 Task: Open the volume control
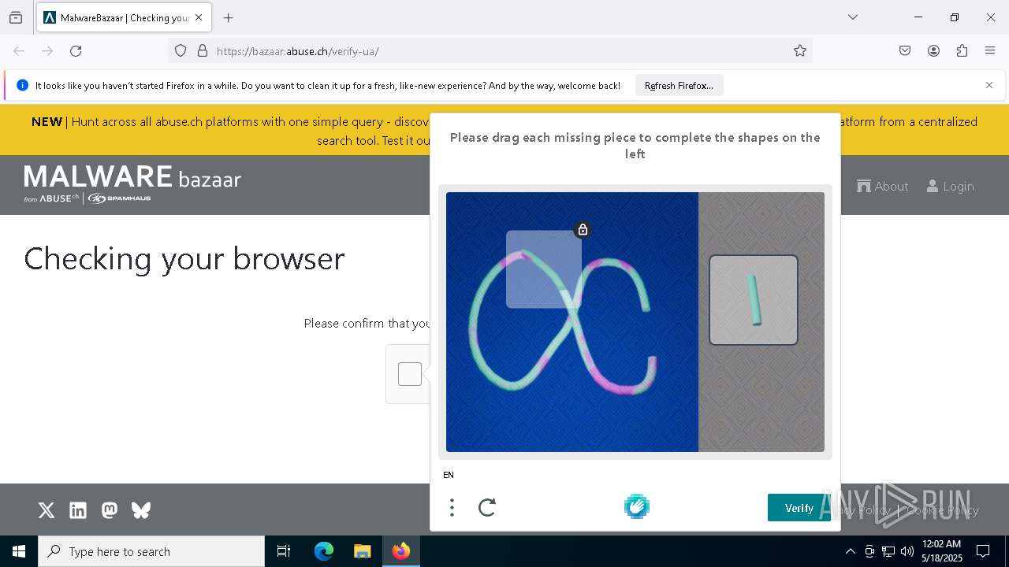pyautogui.click(x=907, y=551)
